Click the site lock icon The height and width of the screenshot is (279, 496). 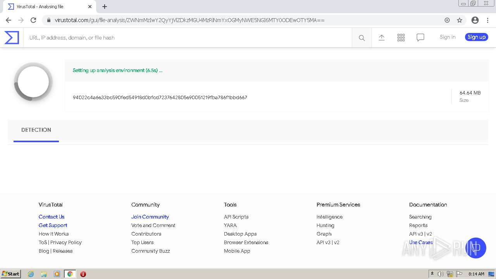point(48,20)
